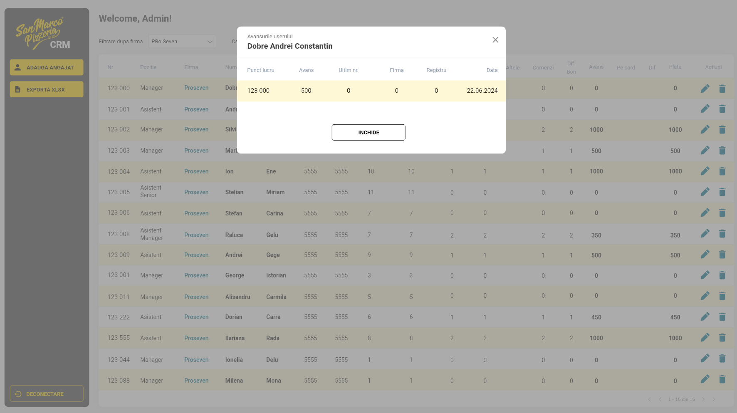Delete employee row 123 003
This screenshot has width=737, height=413.
coord(722,150)
